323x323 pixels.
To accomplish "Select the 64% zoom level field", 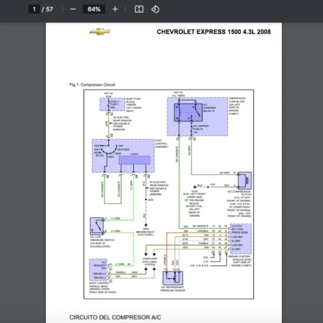I will tap(94, 9).
